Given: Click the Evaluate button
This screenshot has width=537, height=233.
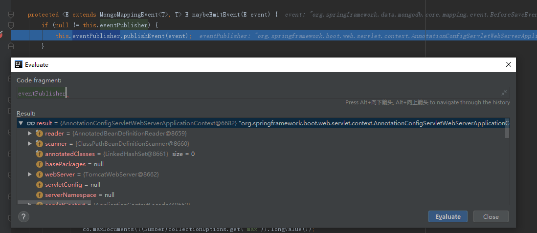Looking at the screenshot, I should 447,216.
